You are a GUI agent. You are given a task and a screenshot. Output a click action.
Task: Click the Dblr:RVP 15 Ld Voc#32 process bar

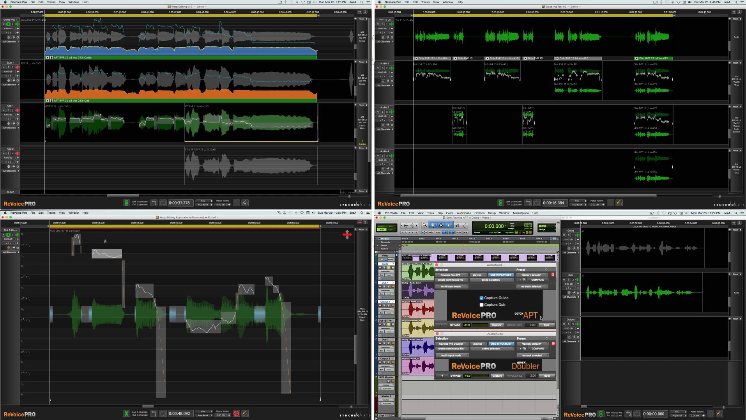coord(653,58)
